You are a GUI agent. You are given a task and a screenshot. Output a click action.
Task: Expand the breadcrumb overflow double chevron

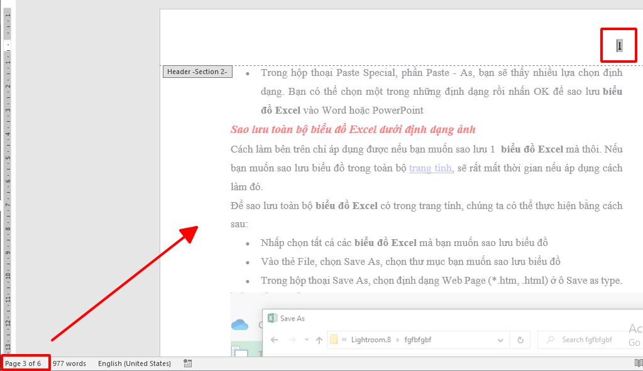point(346,340)
